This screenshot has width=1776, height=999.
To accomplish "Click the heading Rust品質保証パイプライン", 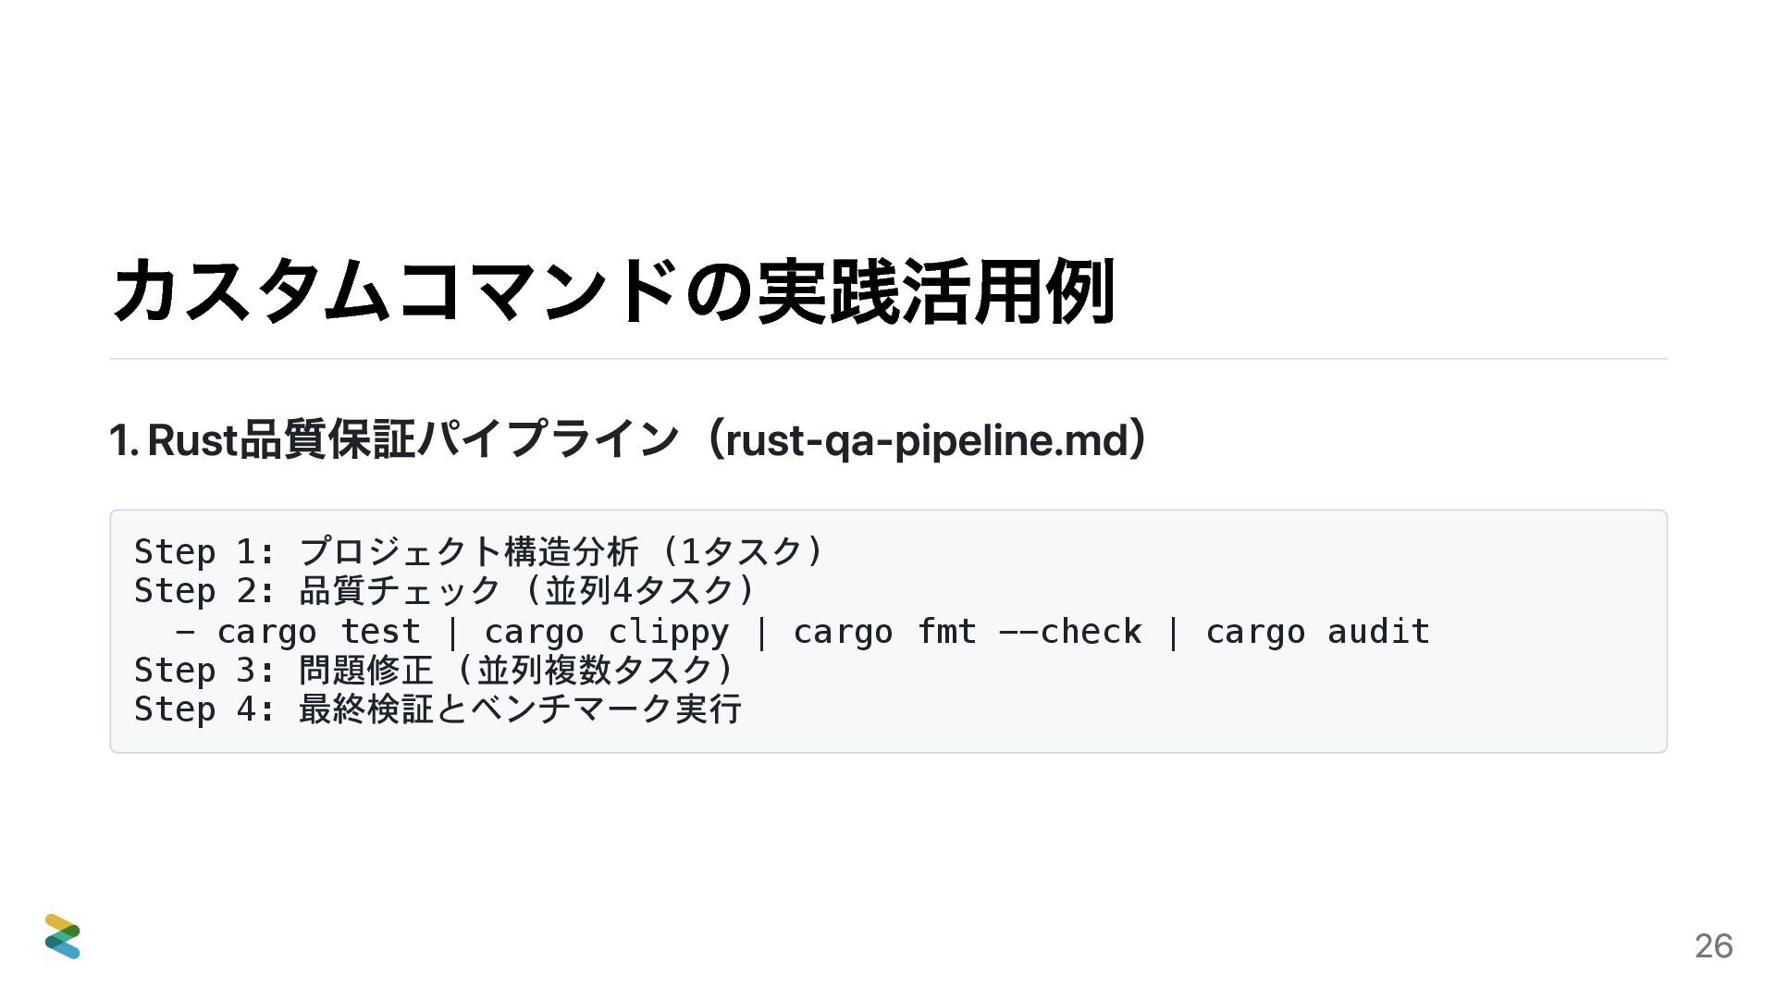I will click(413, 439).
